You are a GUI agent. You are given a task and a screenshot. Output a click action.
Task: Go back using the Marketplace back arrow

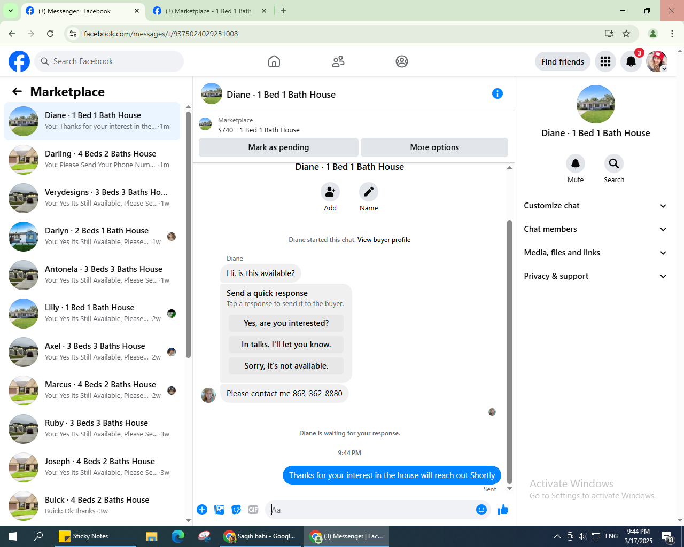[17, 91]
